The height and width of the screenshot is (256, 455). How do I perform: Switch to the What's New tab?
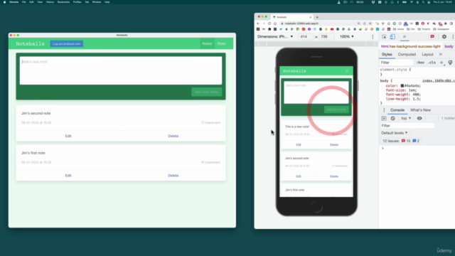[x=420, y=110]
